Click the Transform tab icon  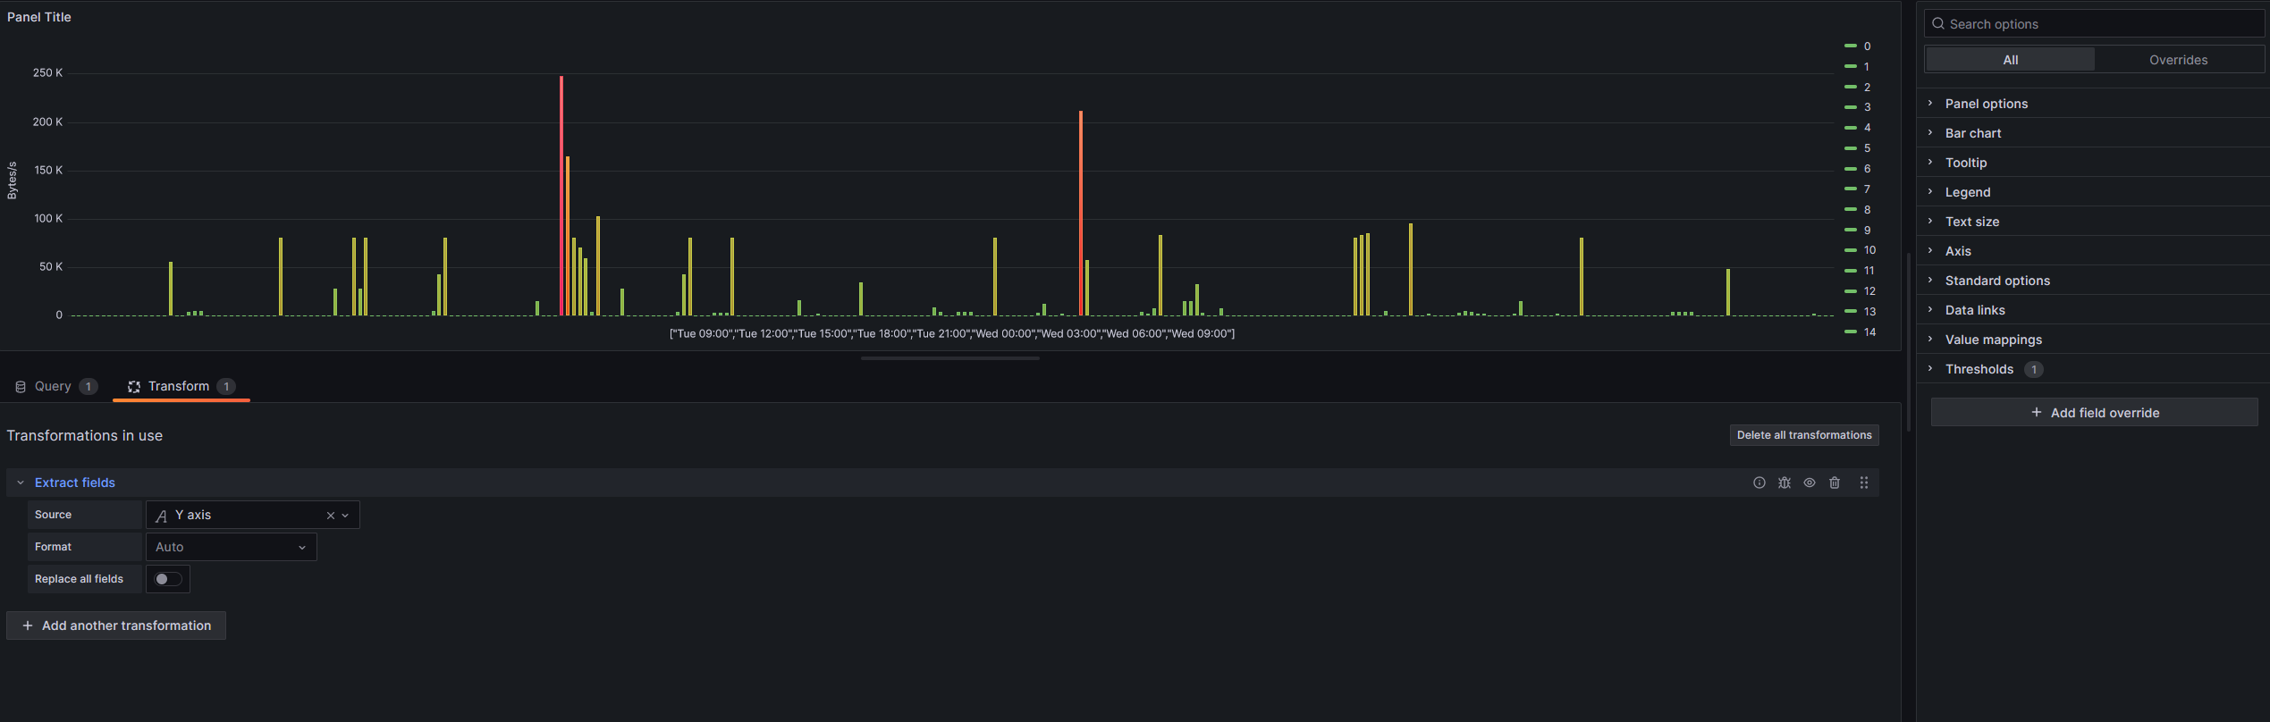(x=134, y=387)
